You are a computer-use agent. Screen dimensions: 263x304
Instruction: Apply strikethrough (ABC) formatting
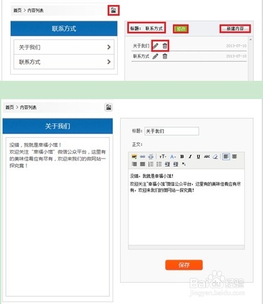207,157
